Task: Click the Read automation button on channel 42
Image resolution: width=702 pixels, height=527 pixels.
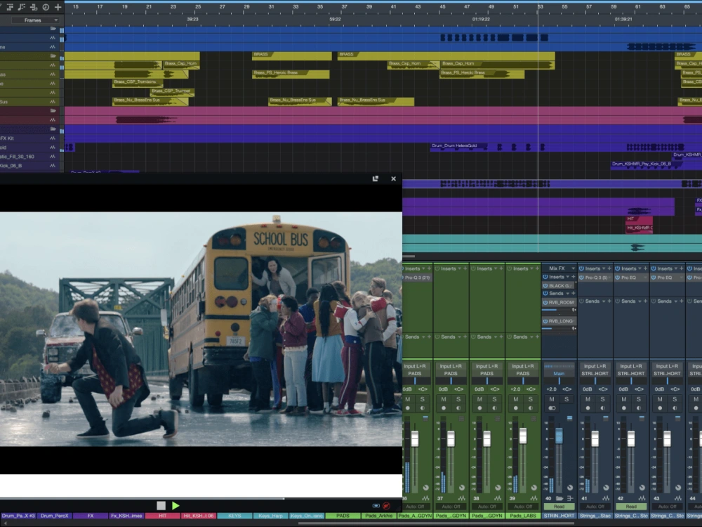Action: pos(631,507)
